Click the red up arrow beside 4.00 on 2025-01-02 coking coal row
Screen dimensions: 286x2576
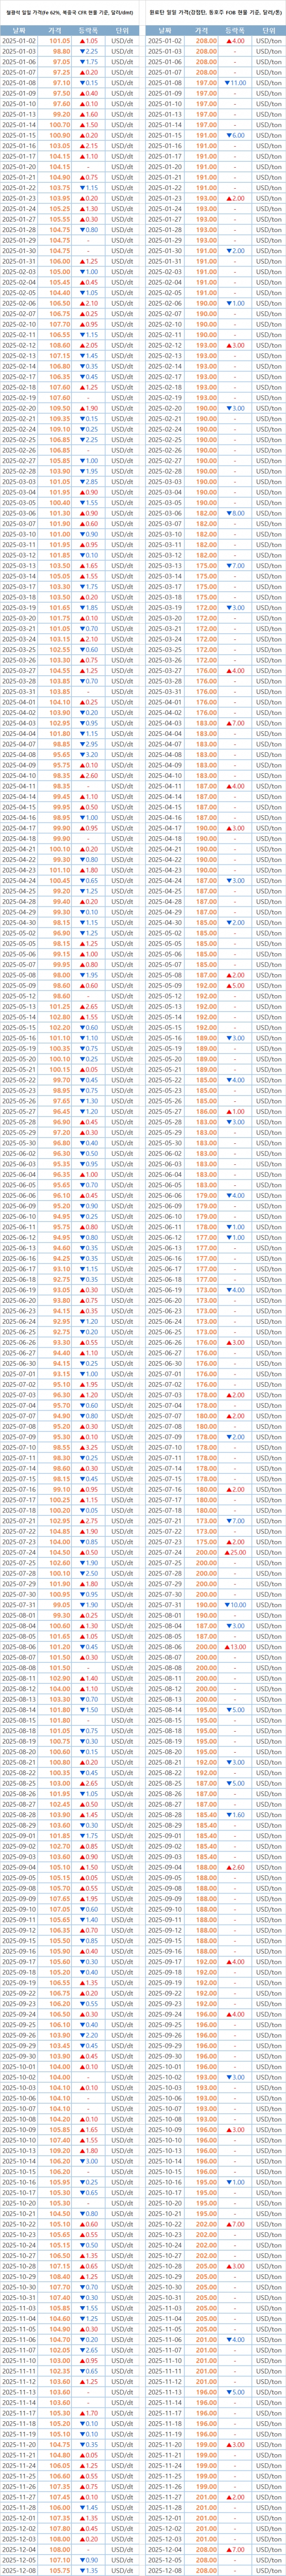228,40
